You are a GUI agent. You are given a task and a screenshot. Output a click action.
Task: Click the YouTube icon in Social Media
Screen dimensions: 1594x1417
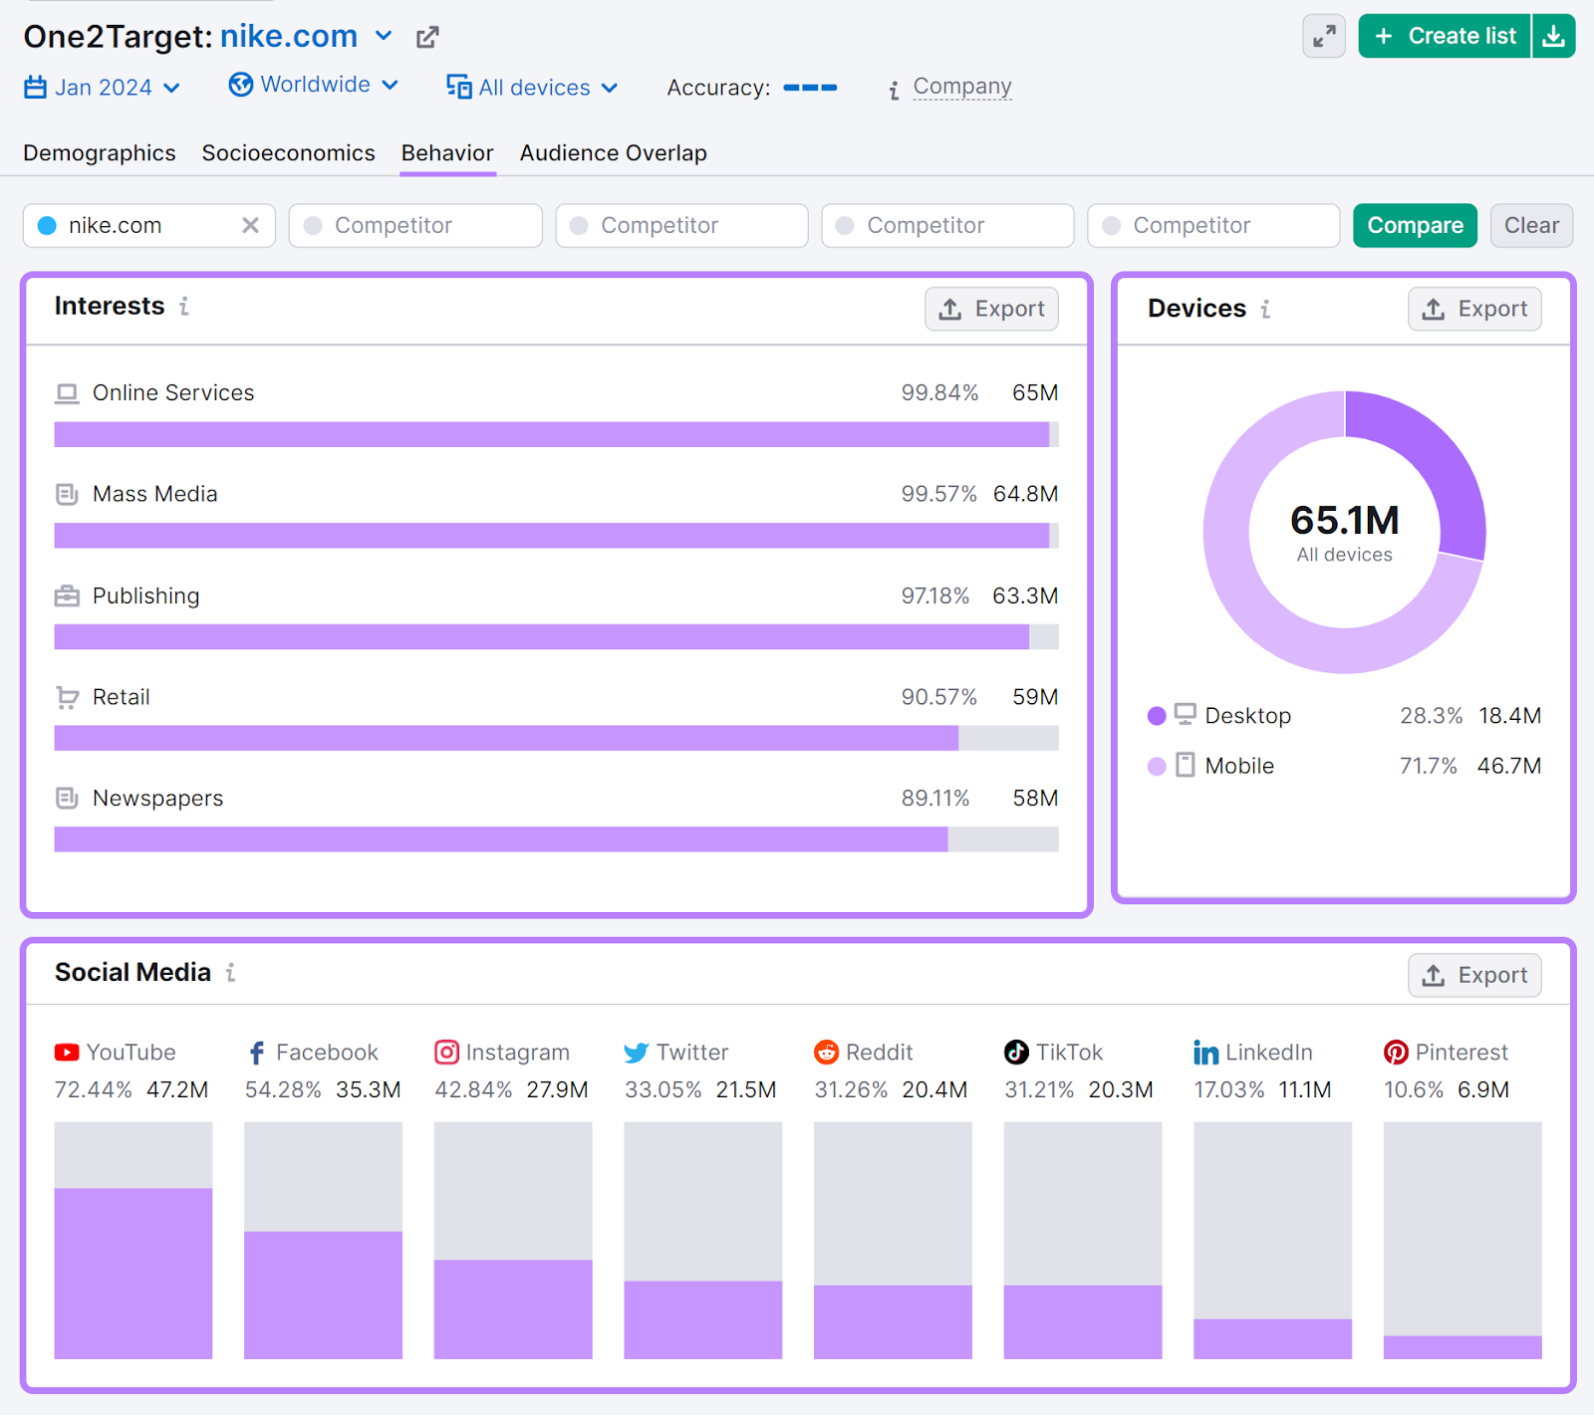click(66, 1053)
